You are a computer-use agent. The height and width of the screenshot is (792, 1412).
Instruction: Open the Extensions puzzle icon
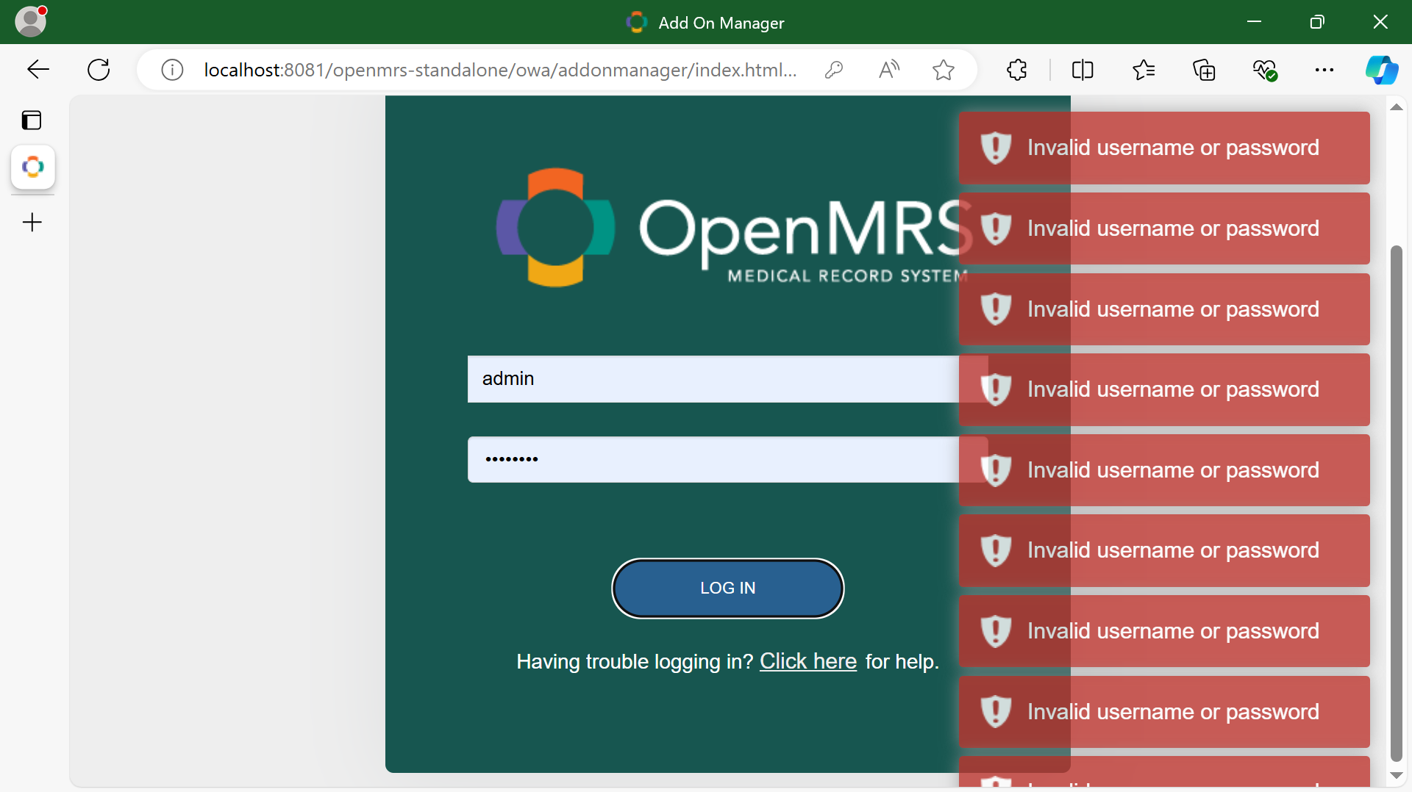[x=1017, y=70]
